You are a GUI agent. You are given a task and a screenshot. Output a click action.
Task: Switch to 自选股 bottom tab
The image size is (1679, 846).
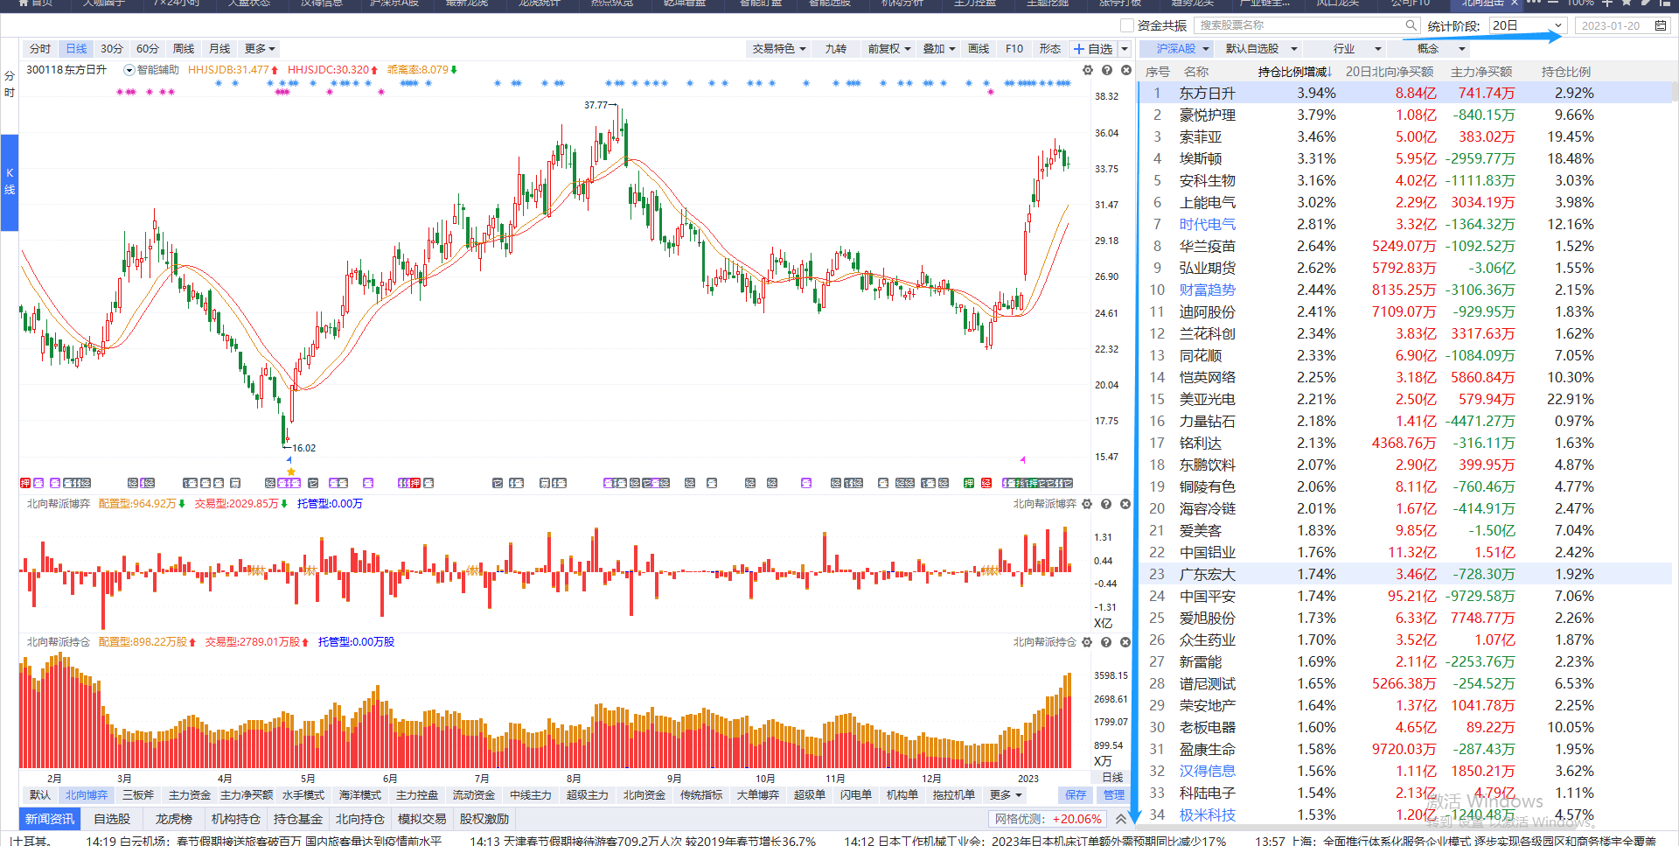[112, 819]
